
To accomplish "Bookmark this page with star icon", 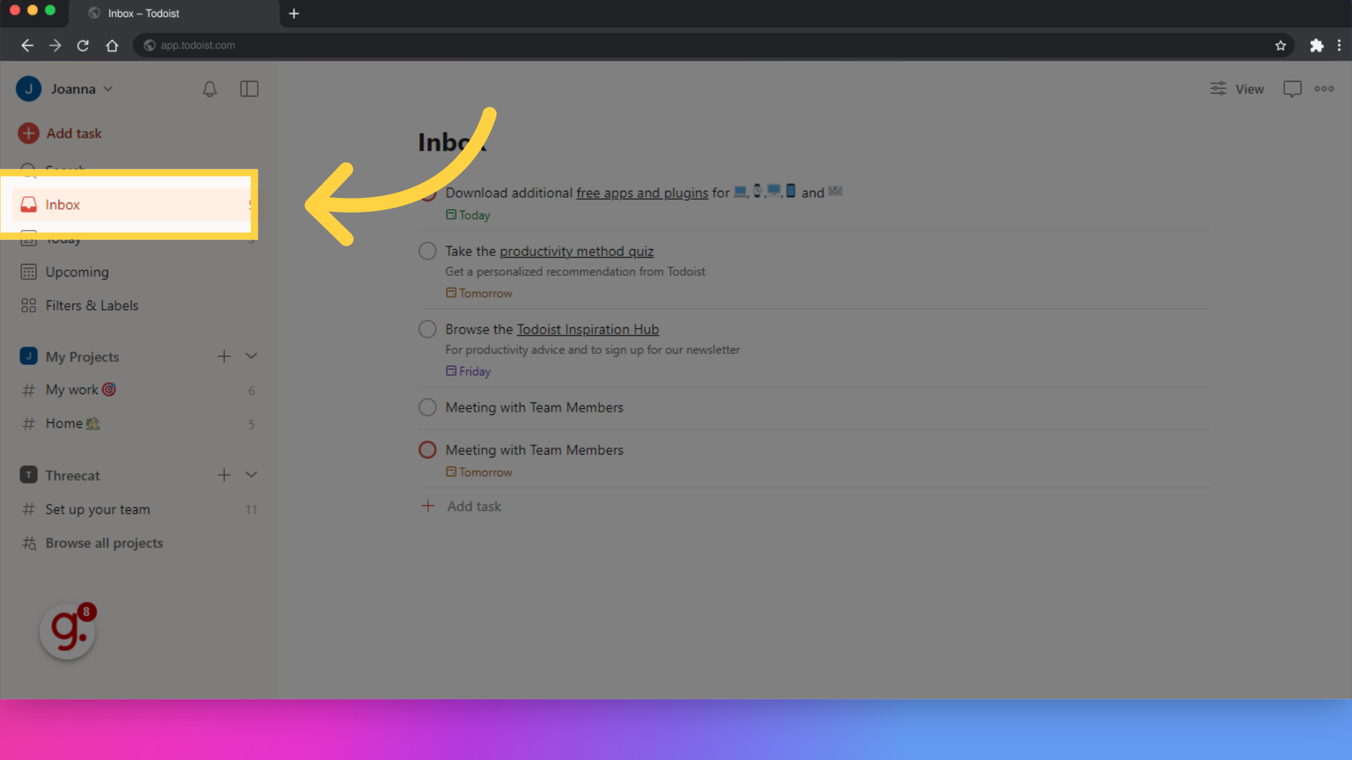I will coord(1281,46).
